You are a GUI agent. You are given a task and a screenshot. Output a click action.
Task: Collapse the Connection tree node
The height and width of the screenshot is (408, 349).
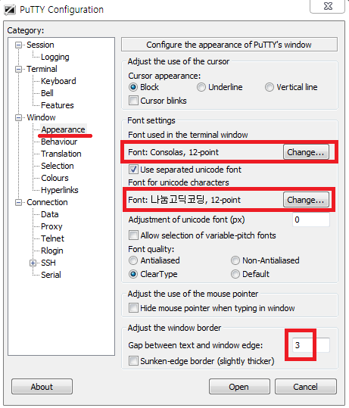click(x=18, y=202)
